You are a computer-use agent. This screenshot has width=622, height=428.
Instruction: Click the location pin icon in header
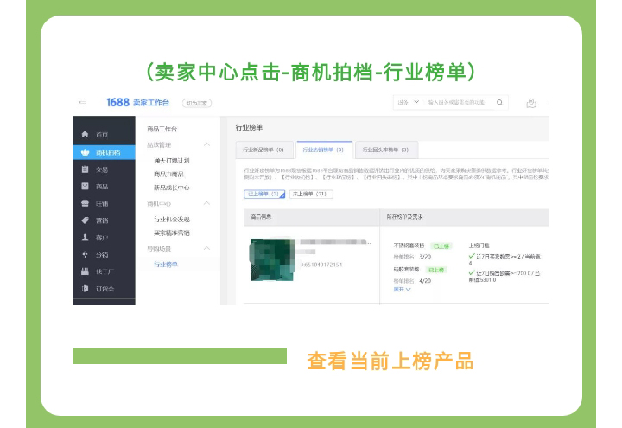531,103
